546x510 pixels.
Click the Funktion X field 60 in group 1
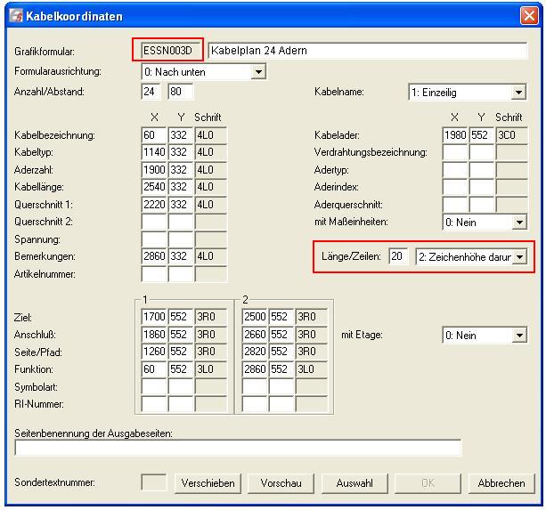[x=154, y=369]
